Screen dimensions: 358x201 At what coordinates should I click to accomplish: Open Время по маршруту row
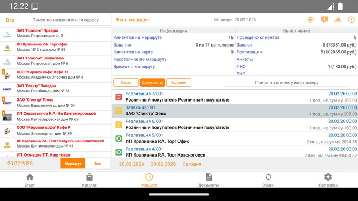[x=174, y=67]
